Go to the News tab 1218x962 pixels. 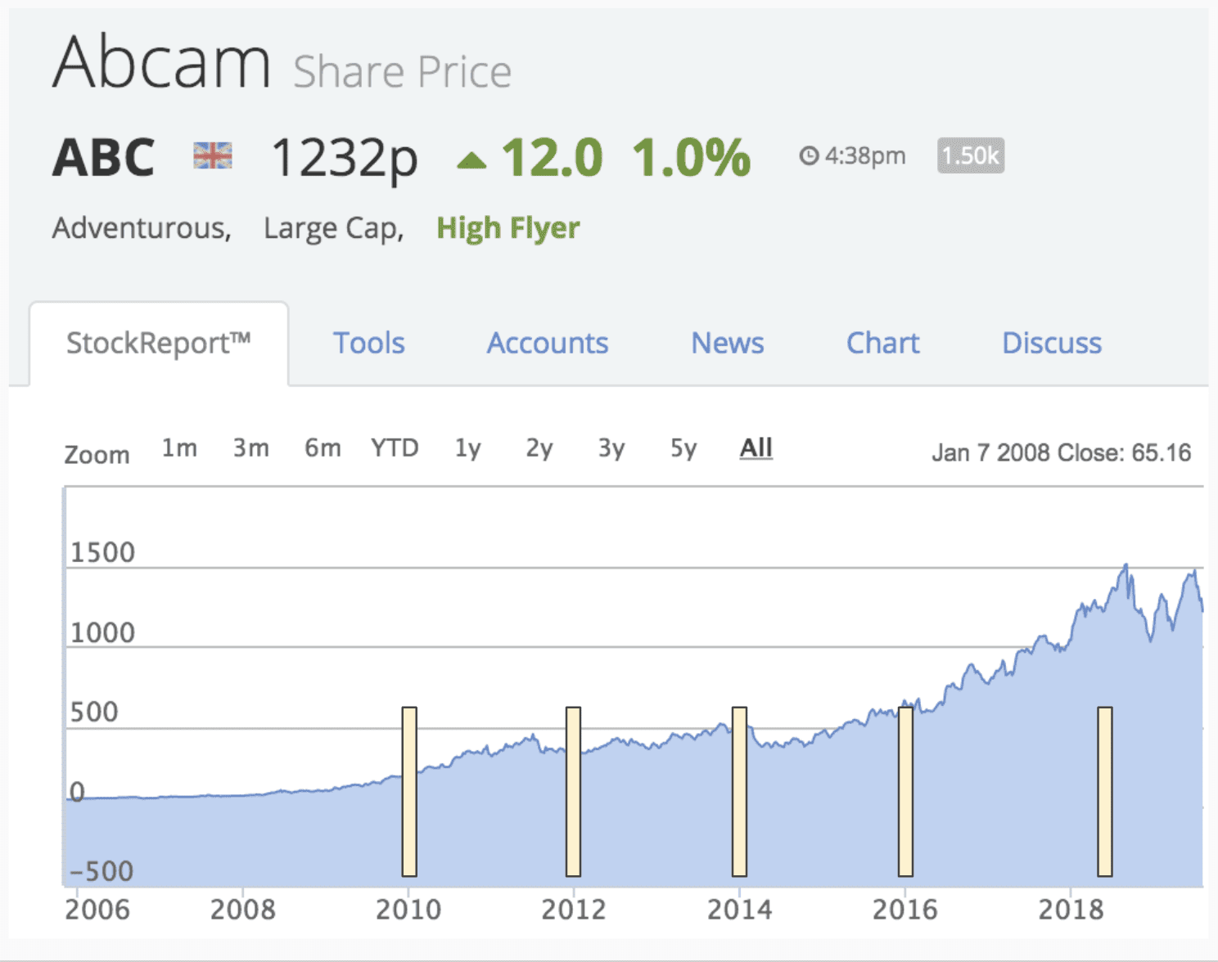click(x=728, y=343)
